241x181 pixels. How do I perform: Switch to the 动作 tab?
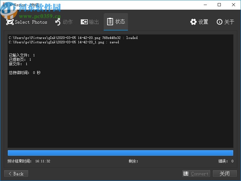coord(64,22)
